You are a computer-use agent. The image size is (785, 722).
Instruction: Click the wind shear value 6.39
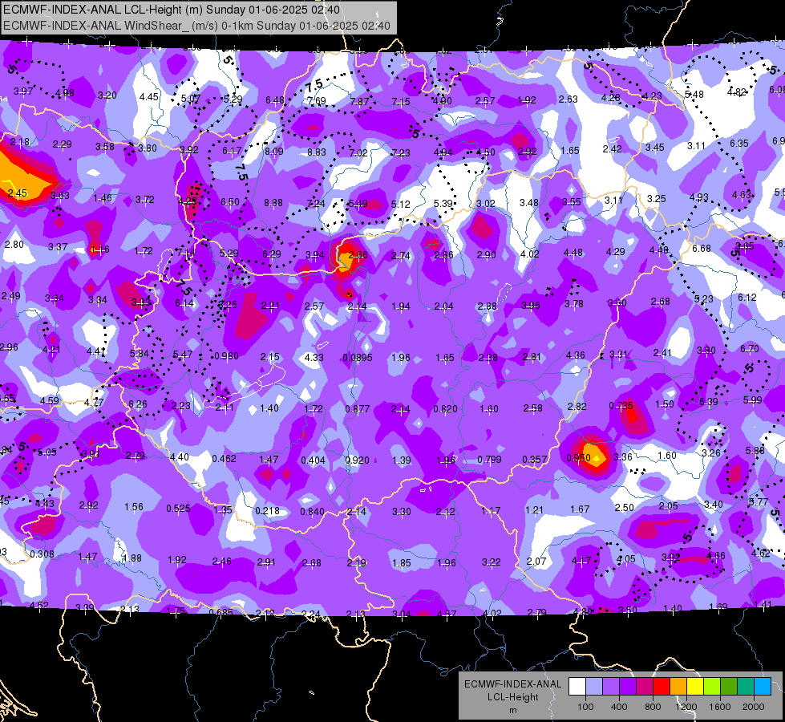pos(708,402)
